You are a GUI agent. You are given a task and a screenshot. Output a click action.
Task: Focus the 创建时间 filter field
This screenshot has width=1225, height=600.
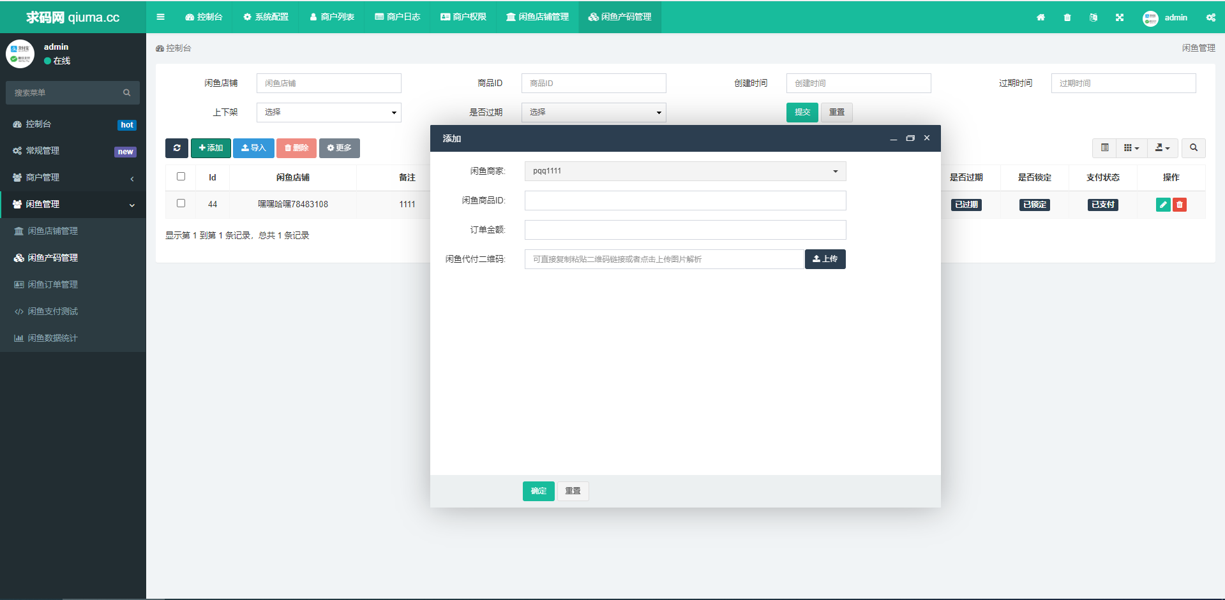pos(859,83)
